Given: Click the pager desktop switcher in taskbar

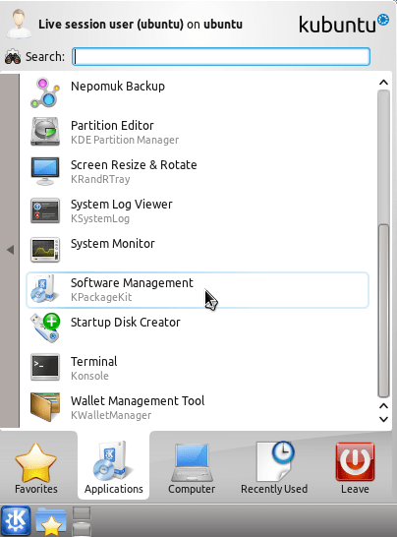Looking at the screenshot, I should coord(82,521).
